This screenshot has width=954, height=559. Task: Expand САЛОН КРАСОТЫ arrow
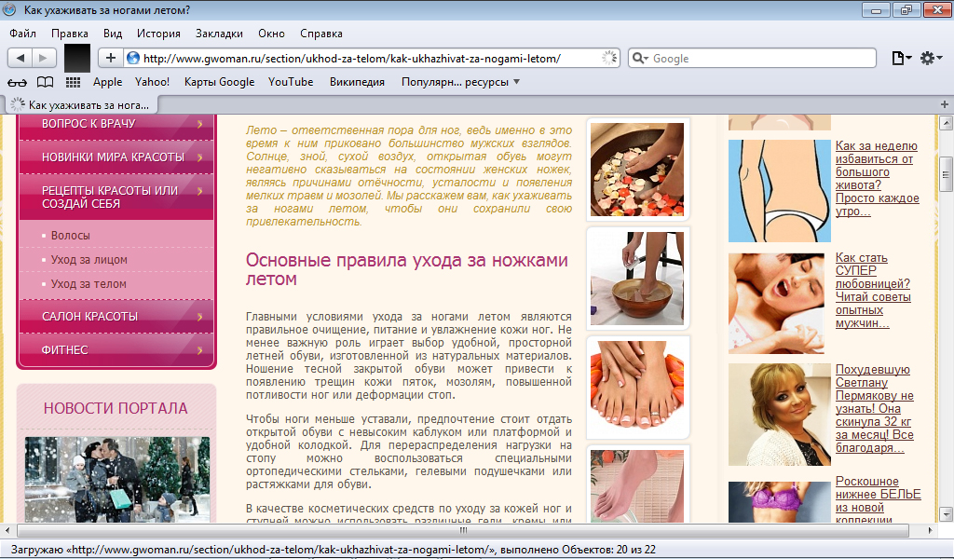point(200,317)
